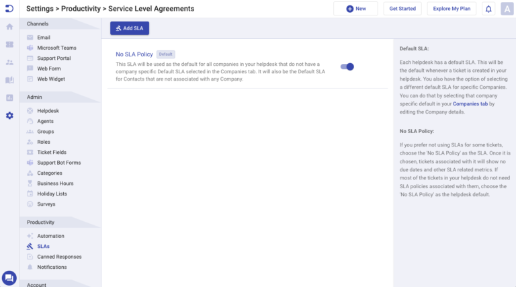
Task: Click the Email envelope icon
Action: (30, 38)
